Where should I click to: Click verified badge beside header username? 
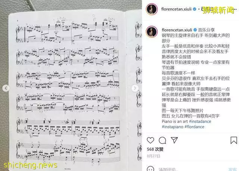coord(195,9)
